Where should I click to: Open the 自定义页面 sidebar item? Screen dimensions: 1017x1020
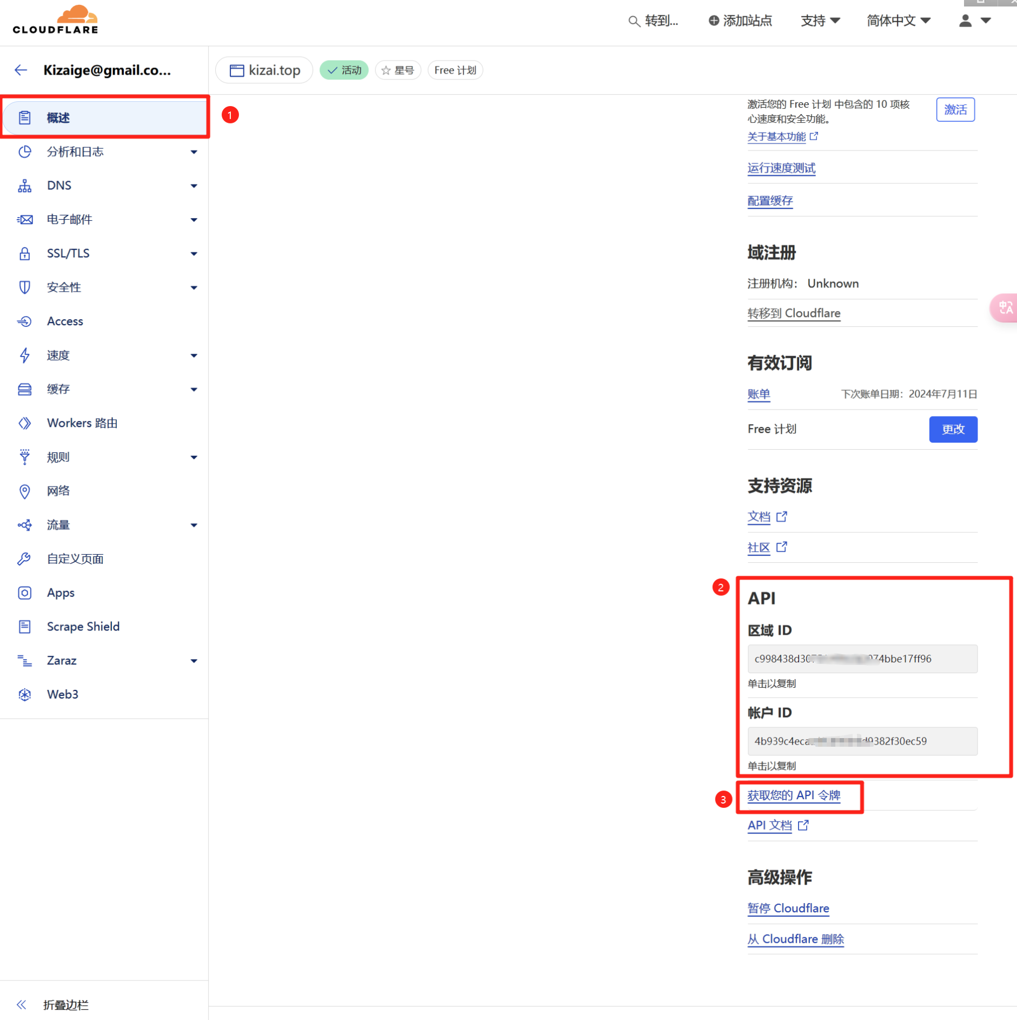105,559
